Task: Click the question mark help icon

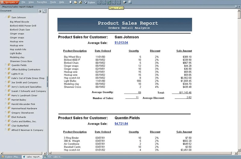Action: 130,2
